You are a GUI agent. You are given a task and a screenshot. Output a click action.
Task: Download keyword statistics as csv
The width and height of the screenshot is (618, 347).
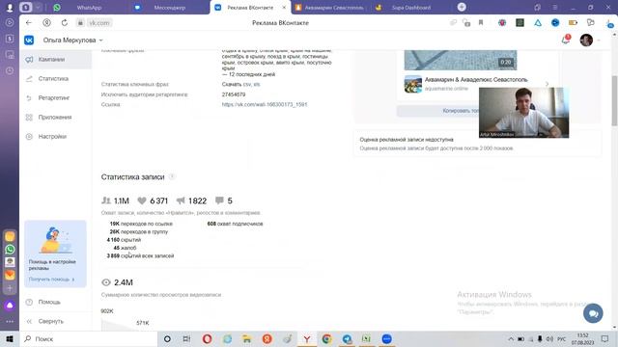tap(246, 84)
